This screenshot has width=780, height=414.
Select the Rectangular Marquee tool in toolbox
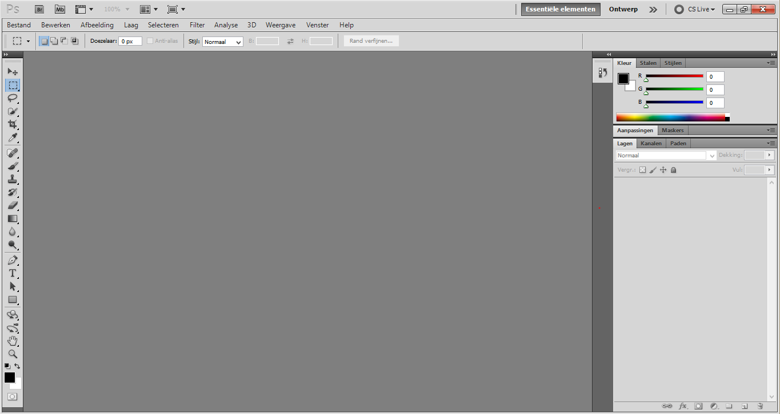point(13,86)
